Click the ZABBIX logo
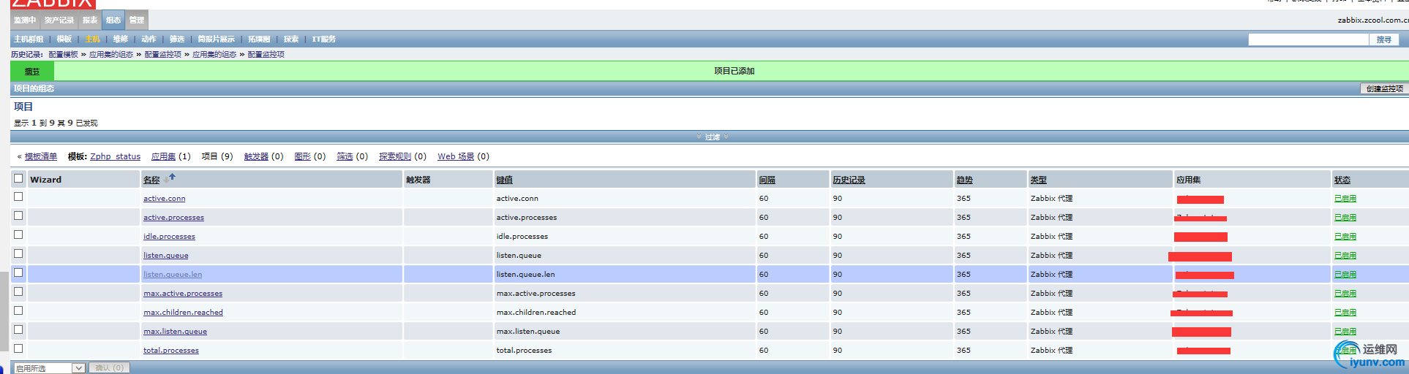This screenshot has height=374, width=1409. click(53, 4)
